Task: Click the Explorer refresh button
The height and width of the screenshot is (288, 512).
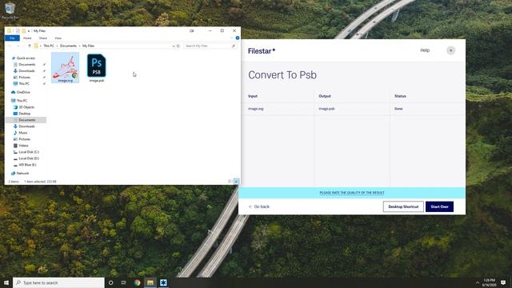Action: tap(178, 46)
